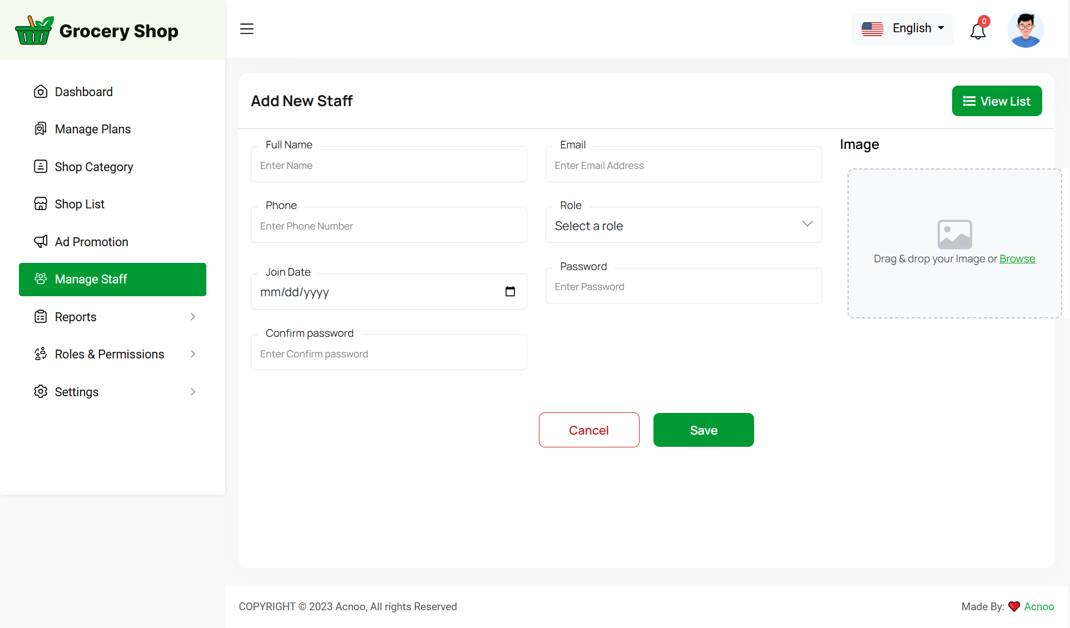Open the notification bell
This screenshot has height=628, width=1070.
[978, 31]
